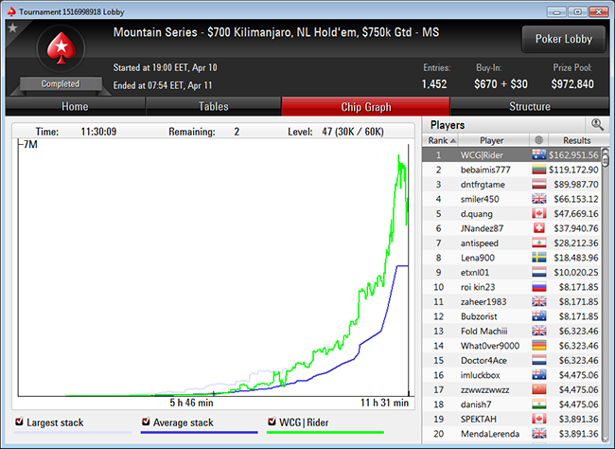Maximize the tournament lobby window
This screenshot has width=615, height=449.
(577, 11)
